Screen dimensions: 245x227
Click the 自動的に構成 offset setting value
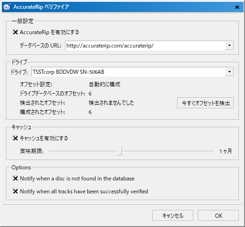(x=105, y=84)
